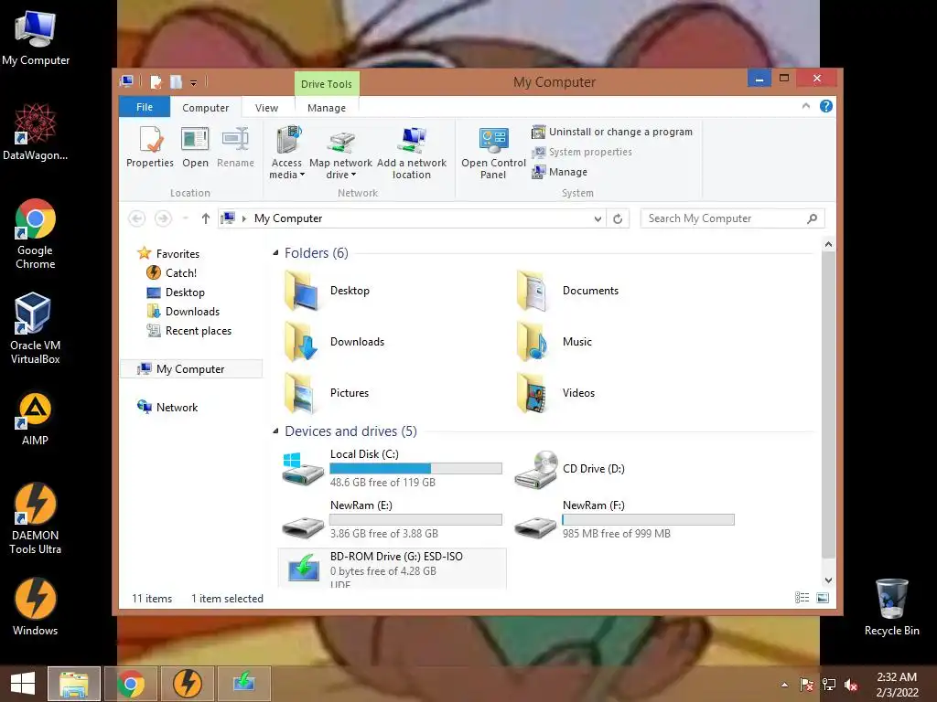Click the address bar breadcrumb My Computer
937x702 pixels.
pyautogui.click(x=288, y=218)
